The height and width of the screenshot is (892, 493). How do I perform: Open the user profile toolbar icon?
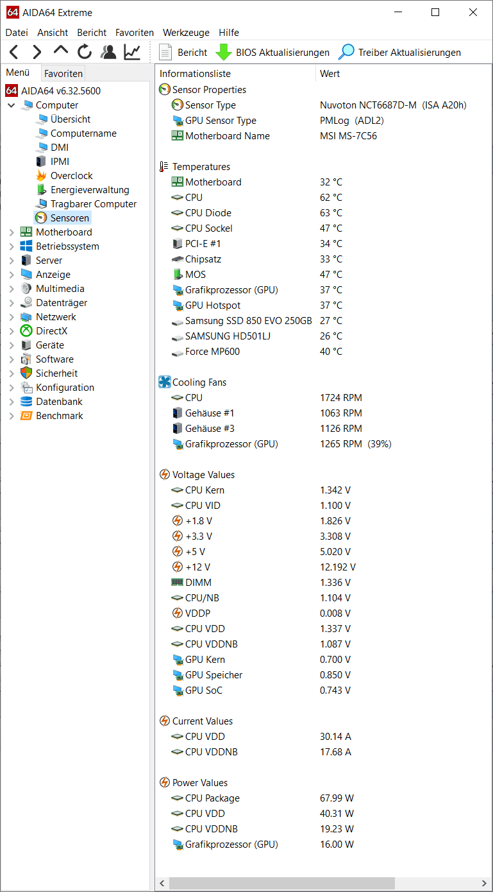coord(108,52)
